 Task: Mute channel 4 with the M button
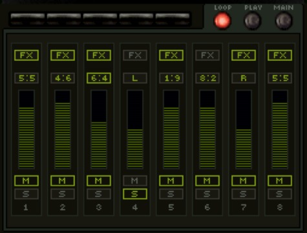(135, 181)
